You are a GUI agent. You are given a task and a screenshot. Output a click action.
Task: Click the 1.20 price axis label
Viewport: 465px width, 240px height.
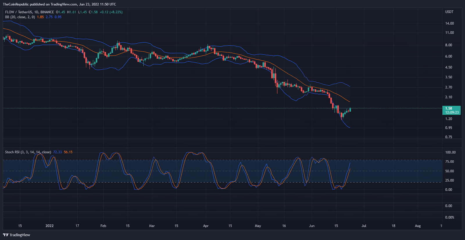coord(449,119)
